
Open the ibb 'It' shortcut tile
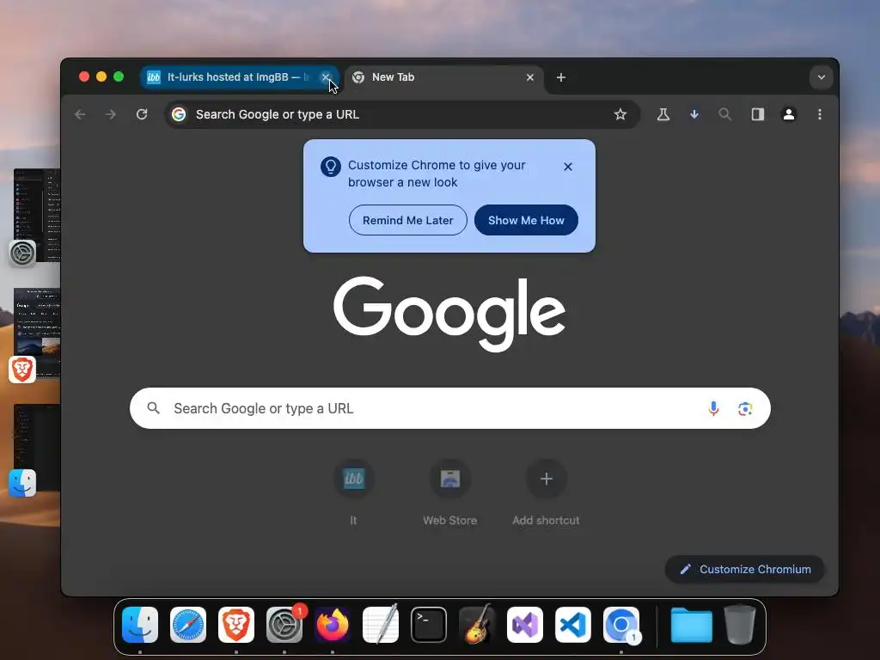pyautogui.click(x=353, y=479)
